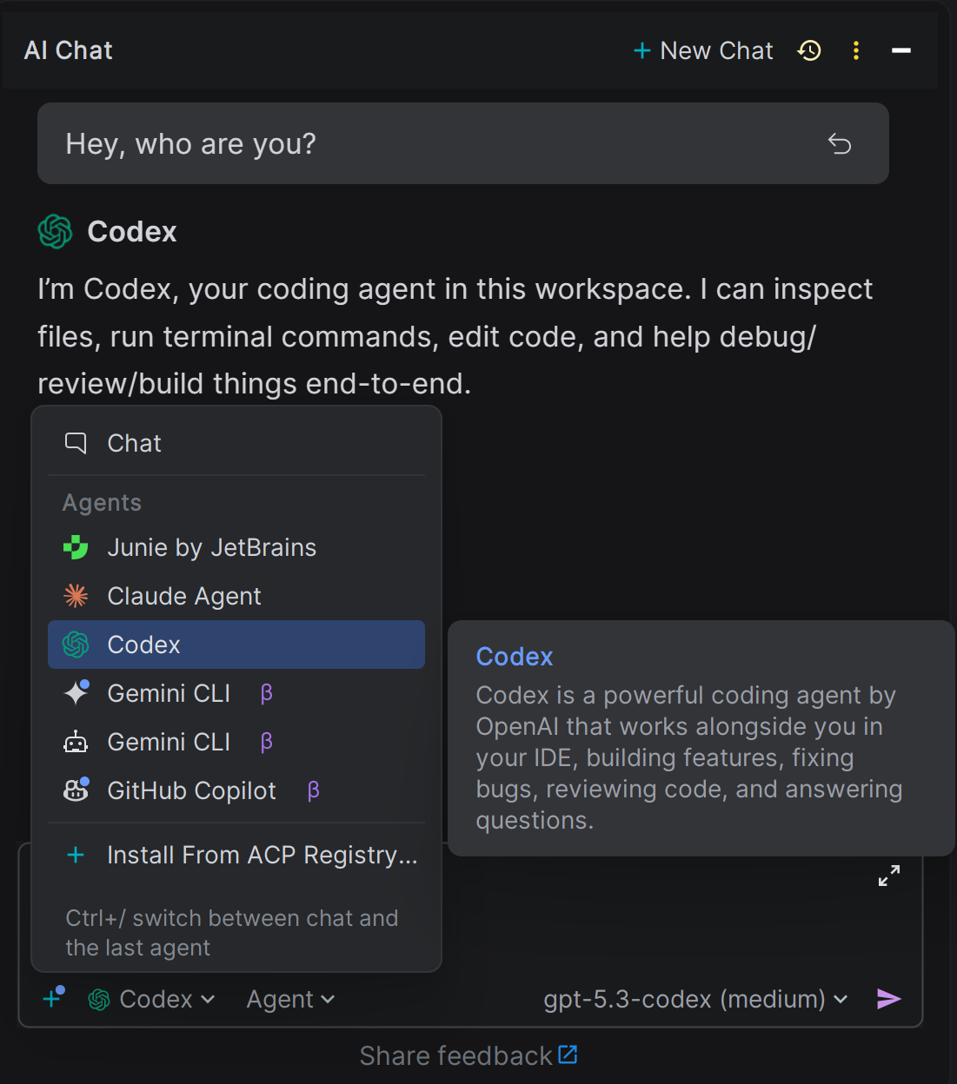Expand the input field with arrows icon
This screenshot has width=957, height=1084.
tap(889, 876)
